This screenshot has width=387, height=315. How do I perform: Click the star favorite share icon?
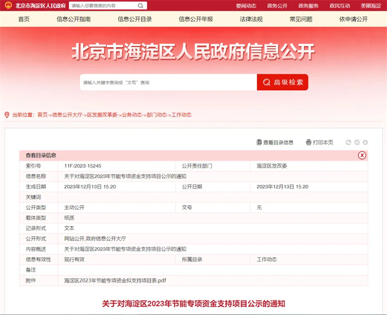point(365,142)
